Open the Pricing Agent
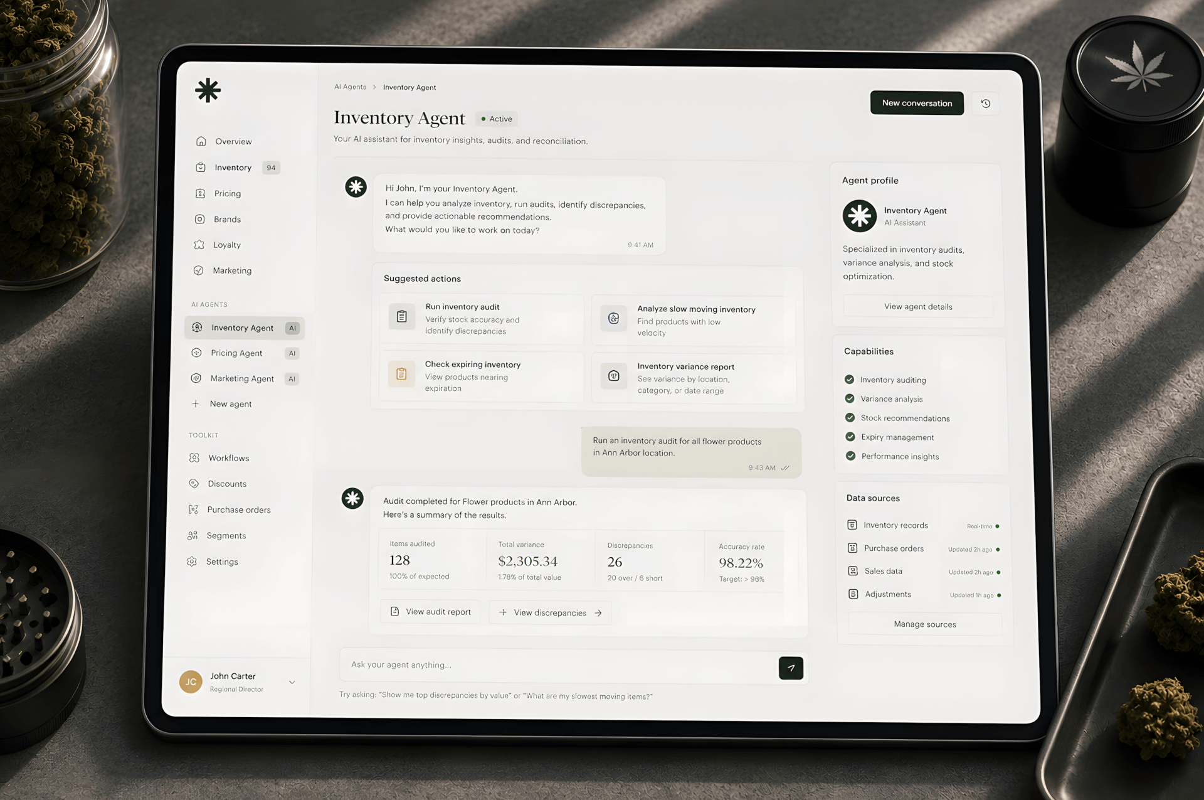The image size is (1204, 800). point(245,353)
